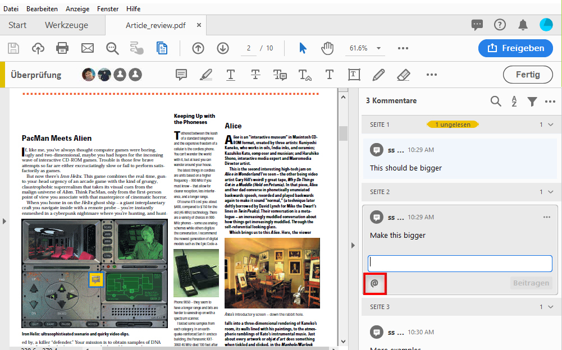Select the Add Sticky Note tool

pyautogui.click(x=181, y=75)
